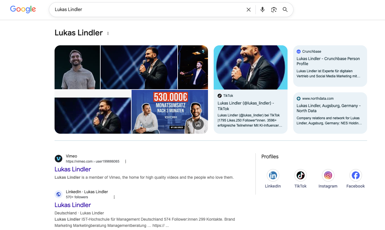
Task: Open the 530.000€ Monatsumsatz thumbnail
Action: 170,112
